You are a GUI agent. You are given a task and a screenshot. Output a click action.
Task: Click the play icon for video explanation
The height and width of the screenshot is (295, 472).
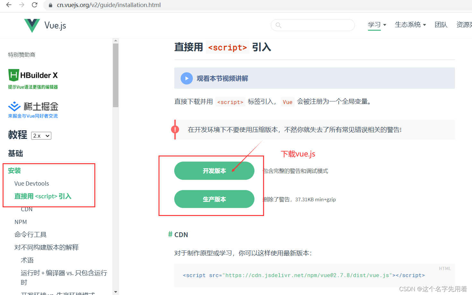tap(187, 78)
